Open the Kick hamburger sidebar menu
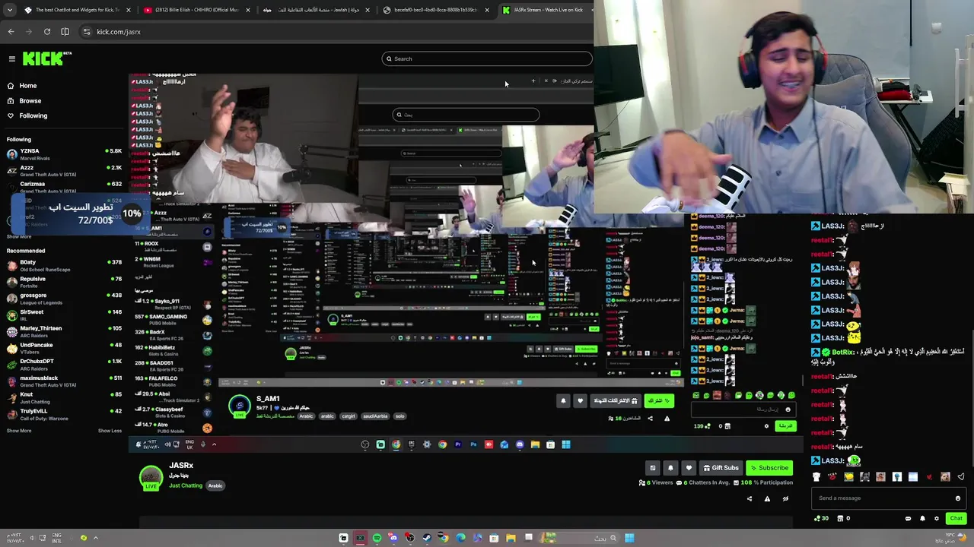The height and width of the screenshot is (547, 974). [x=12, y=58]
